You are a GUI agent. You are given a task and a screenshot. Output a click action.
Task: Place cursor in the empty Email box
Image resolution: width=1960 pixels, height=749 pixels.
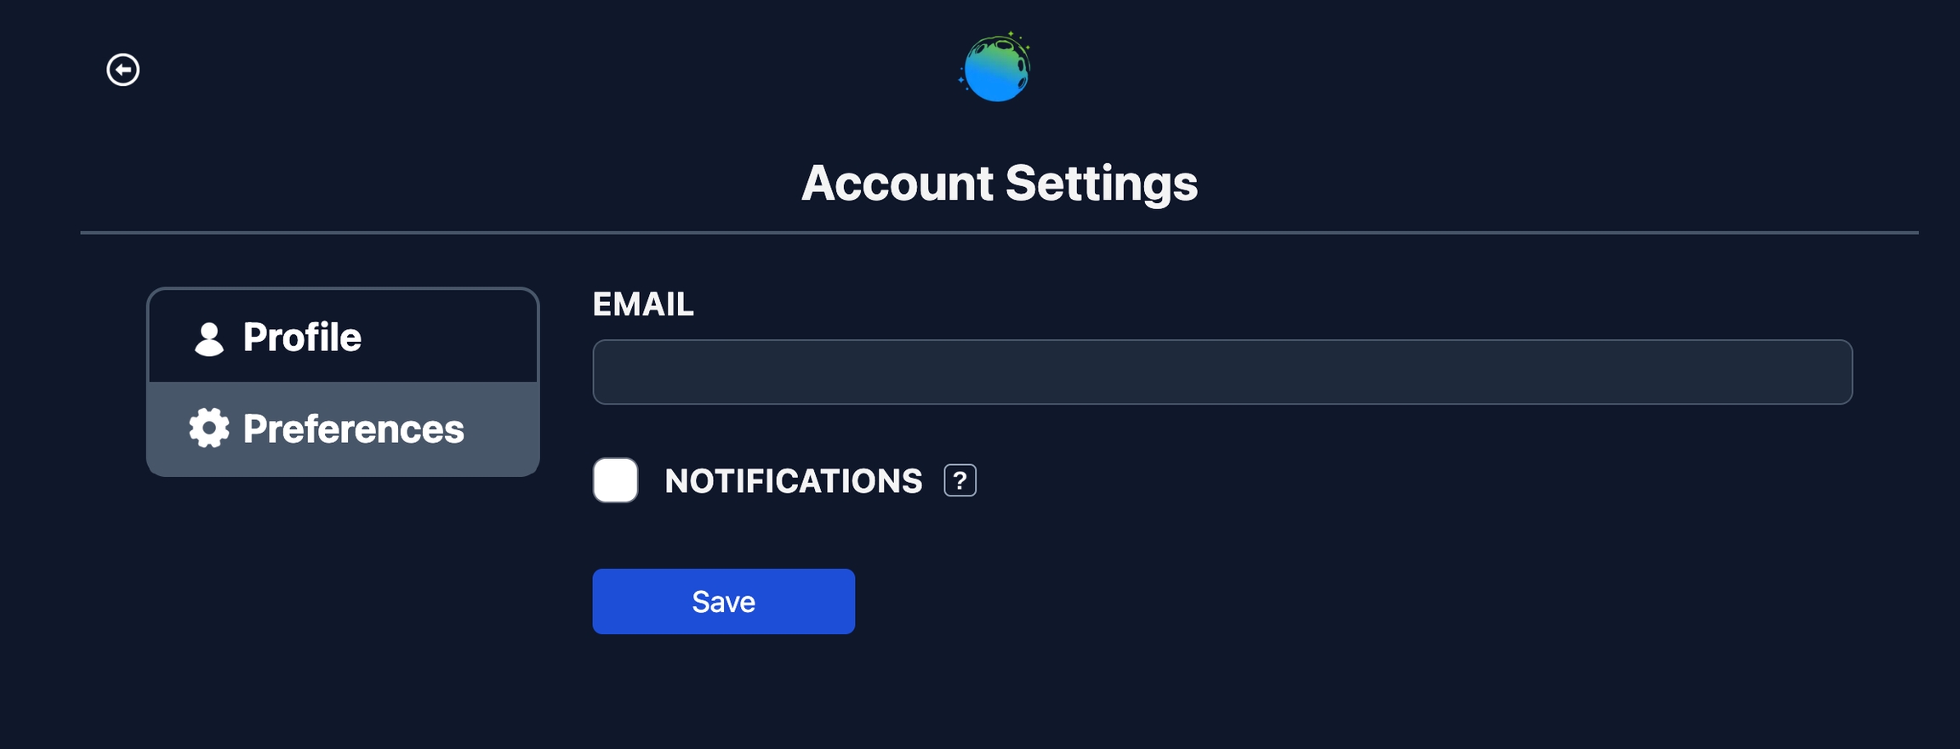coord(1222,372)
